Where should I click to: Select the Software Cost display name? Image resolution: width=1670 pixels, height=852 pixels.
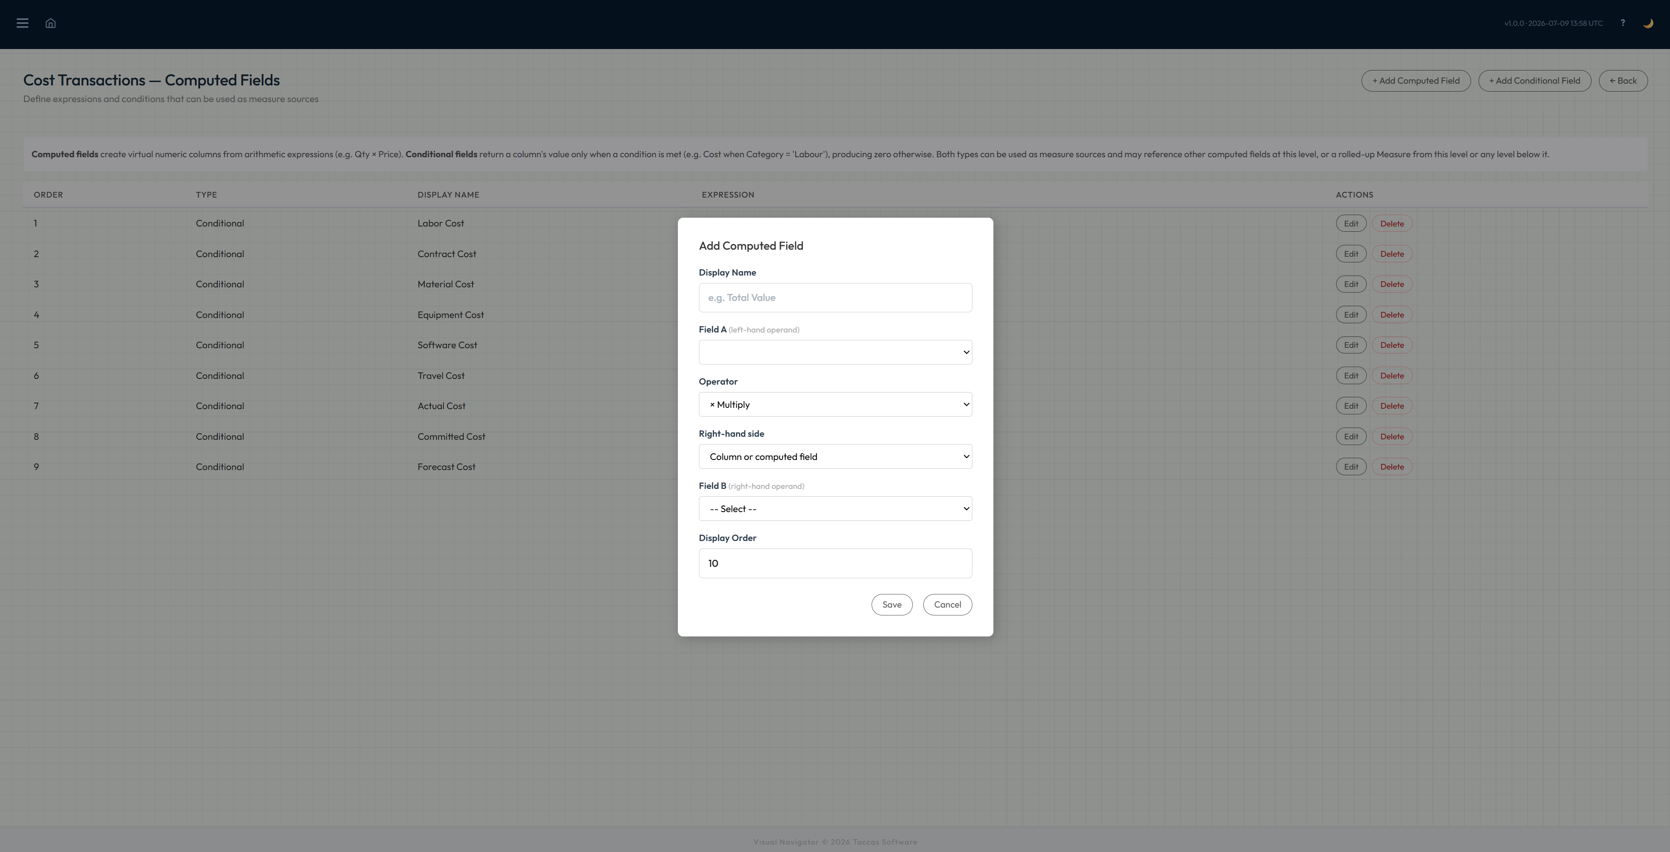[x=447, y=345]
